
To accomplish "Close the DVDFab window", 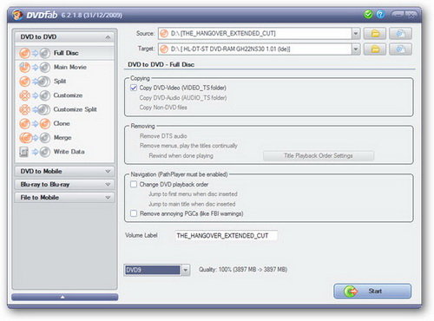I will [411, 14].
